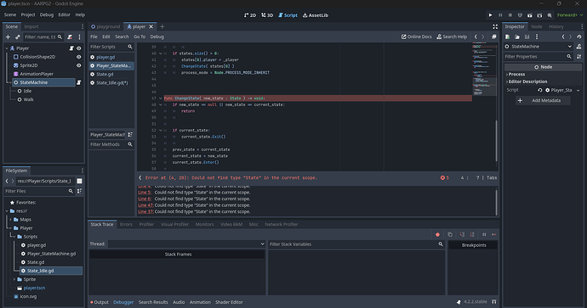
Task: Jump to the Line 47 error link
Action: pos(145,205)
